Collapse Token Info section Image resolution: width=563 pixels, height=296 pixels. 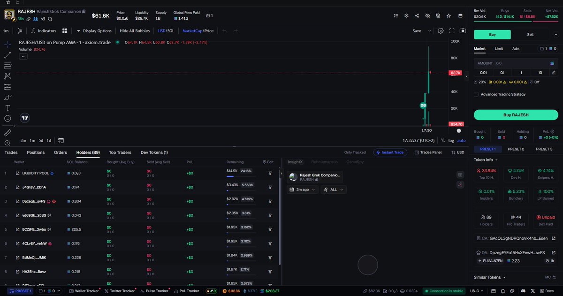[x=487, y=159]
